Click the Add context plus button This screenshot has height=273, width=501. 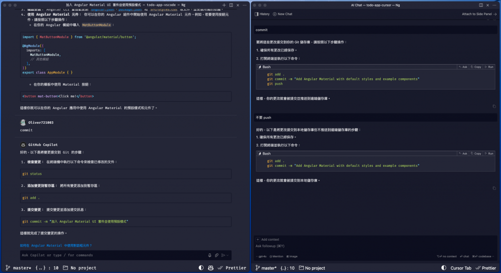coord(257,239)
